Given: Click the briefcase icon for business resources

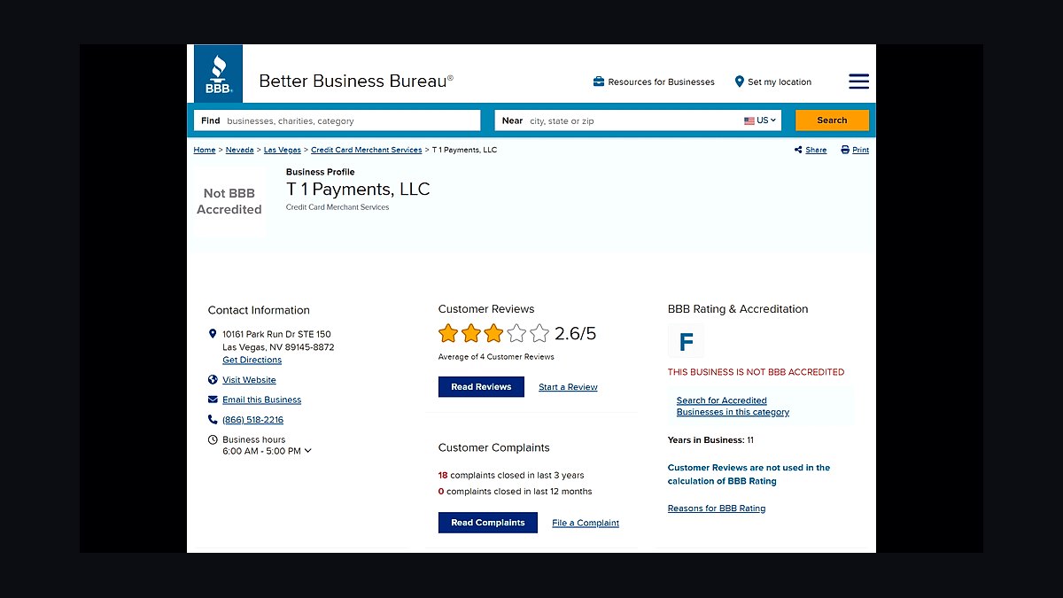Looking at the screenshot, I should click(x=599, y=82).
